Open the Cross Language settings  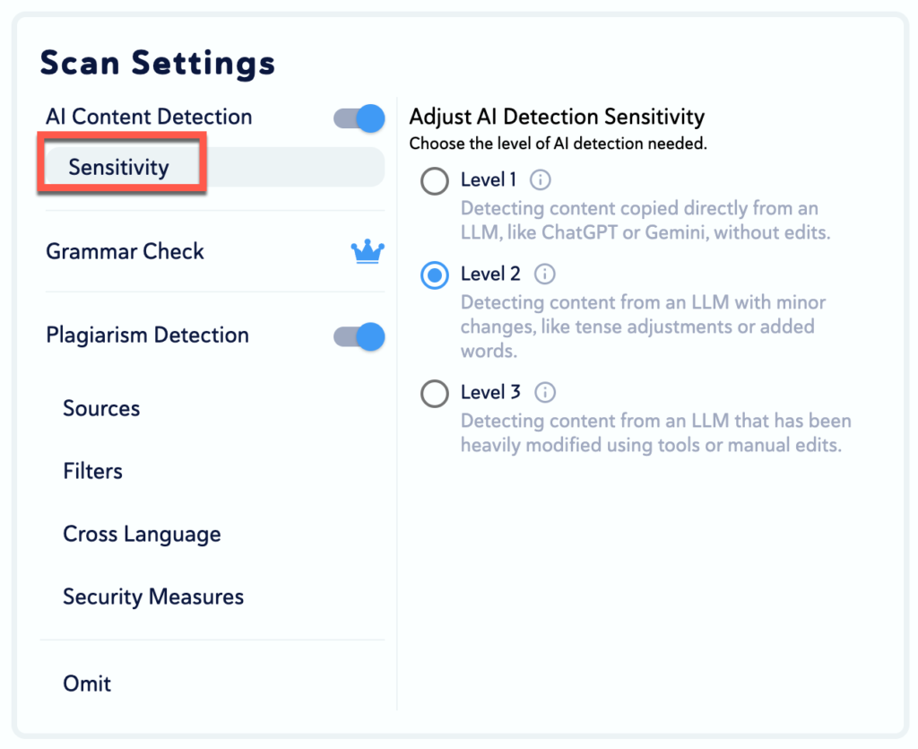[142, 535]
